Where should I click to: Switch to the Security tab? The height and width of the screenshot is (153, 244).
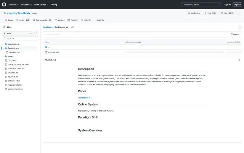pos(86,20)
